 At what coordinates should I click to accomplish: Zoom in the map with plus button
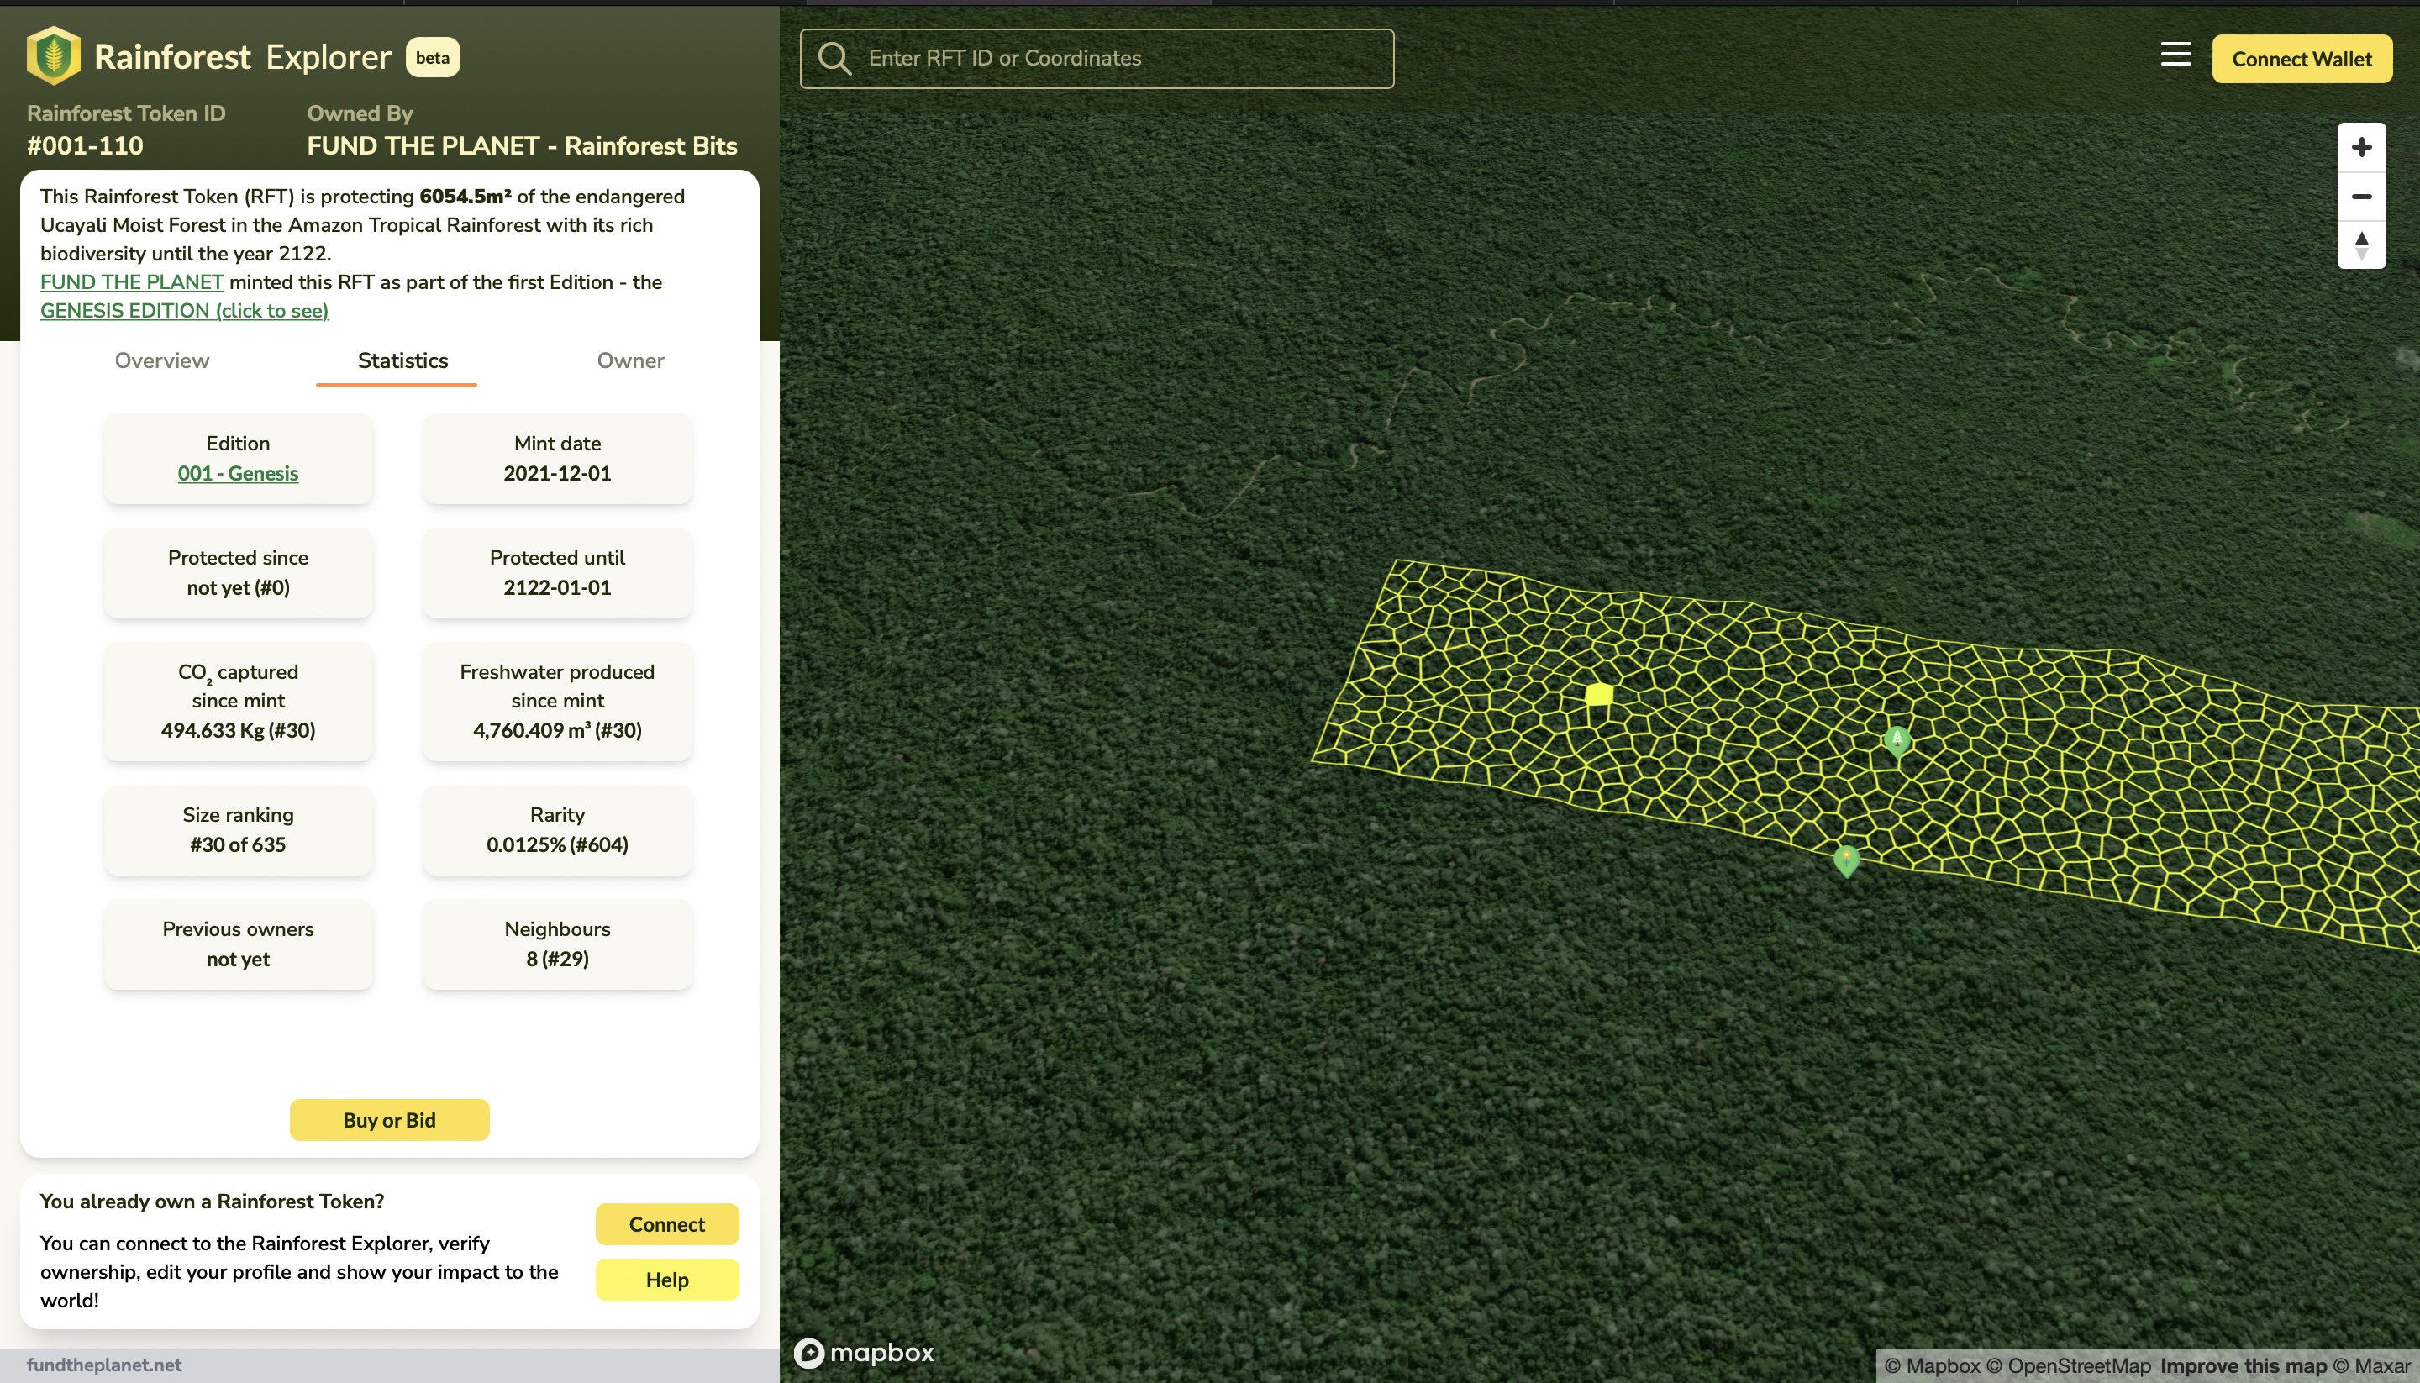[x=2361, y=147]
